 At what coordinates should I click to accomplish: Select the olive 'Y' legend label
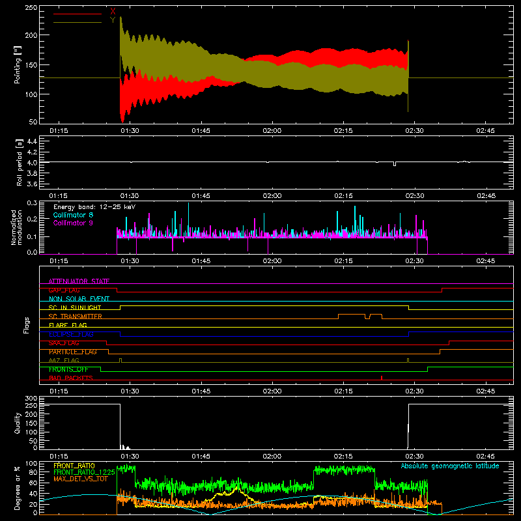113,20
